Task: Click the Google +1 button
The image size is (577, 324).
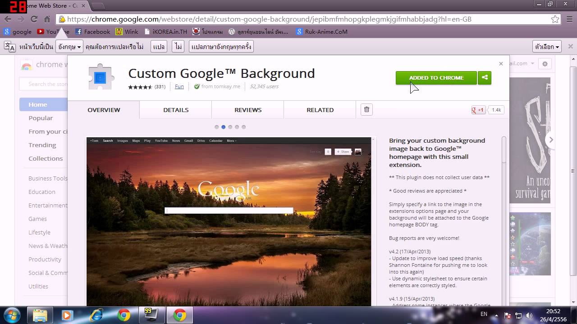Action: point(478,110)
